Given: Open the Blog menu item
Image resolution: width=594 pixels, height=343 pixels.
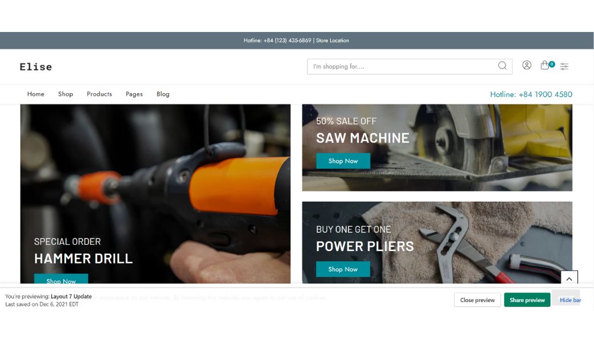Looking at the screenshot, I should tap(163, 94).
